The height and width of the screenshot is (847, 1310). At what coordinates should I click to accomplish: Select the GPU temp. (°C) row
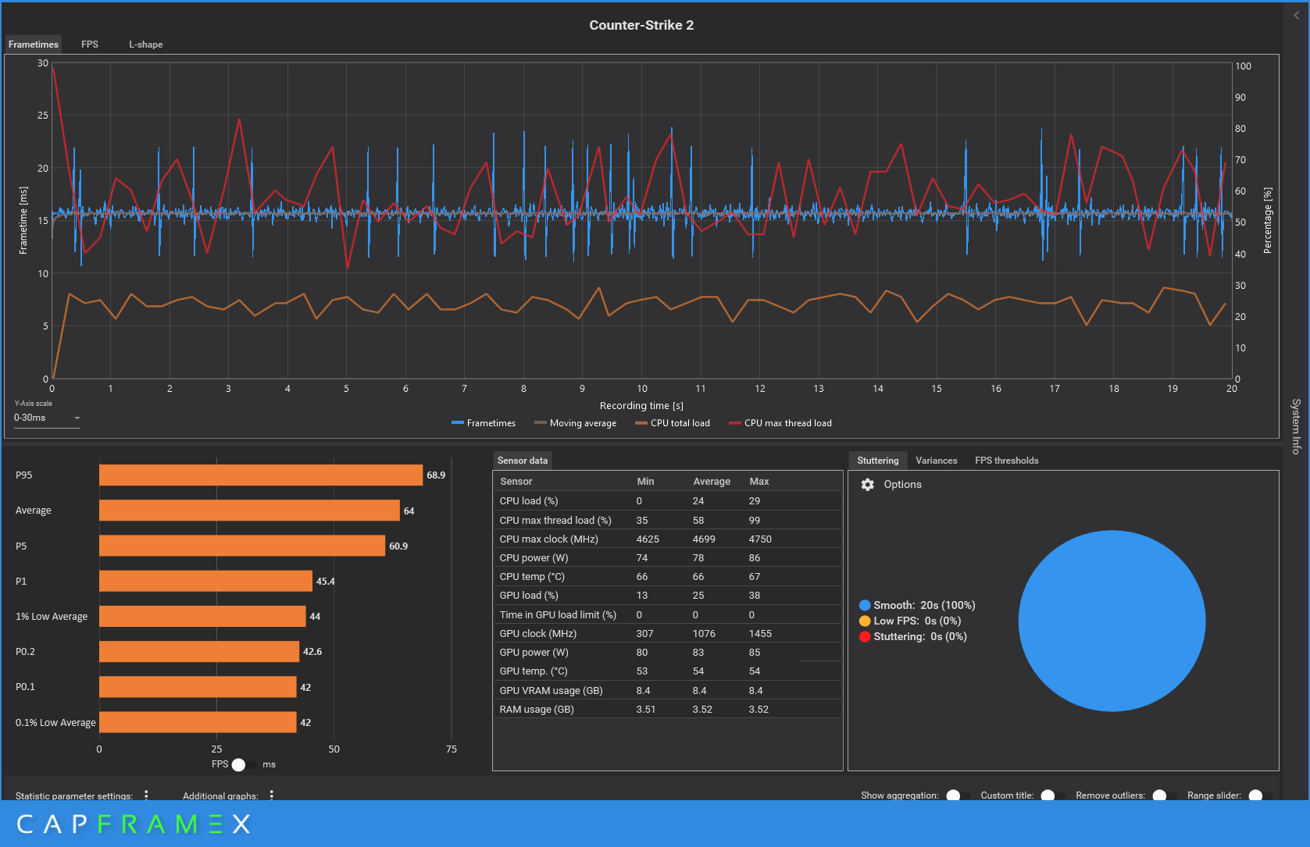click(x=668, y=671)
